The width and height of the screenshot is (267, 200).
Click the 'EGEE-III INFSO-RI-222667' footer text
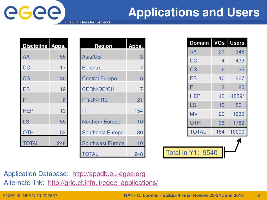click(30, 196)
